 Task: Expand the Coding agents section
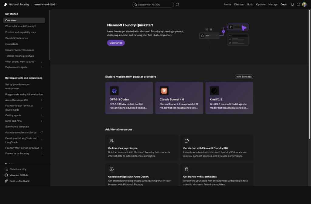tap(42, 116)
